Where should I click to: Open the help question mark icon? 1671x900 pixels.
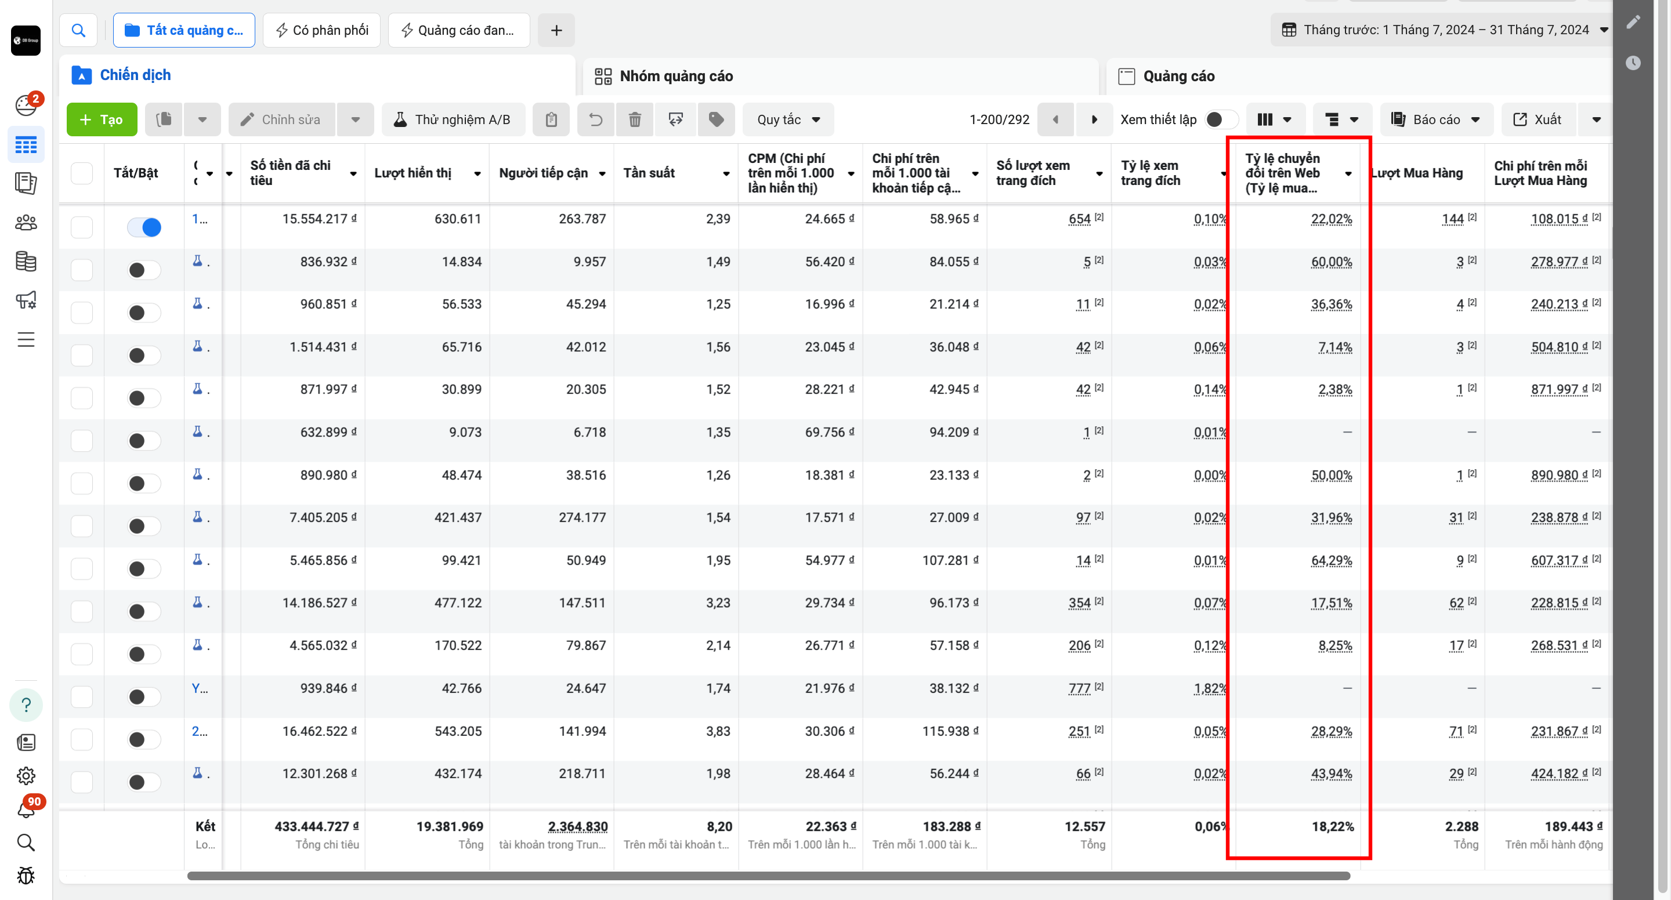pos(26,705)
